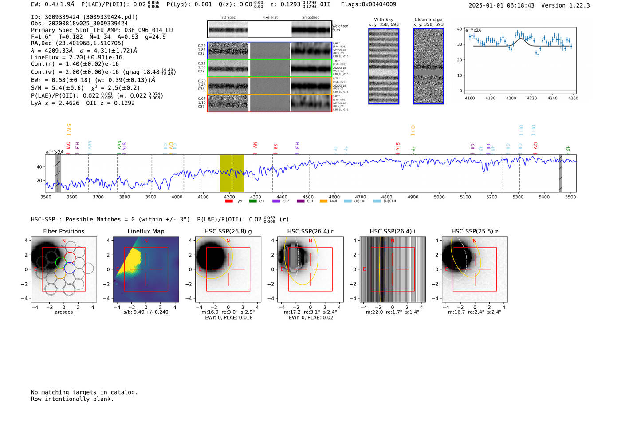Screen dimensions: 621x423
Task: Click the Clean Image fiber cutout
Action: [428, 66]
